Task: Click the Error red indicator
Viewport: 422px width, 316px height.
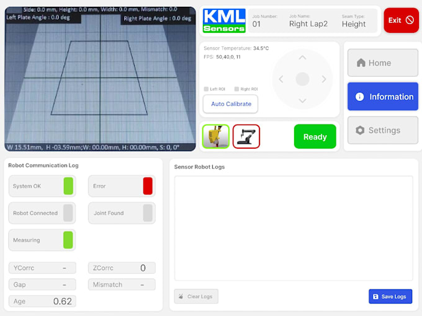Action: pos(148,186)
